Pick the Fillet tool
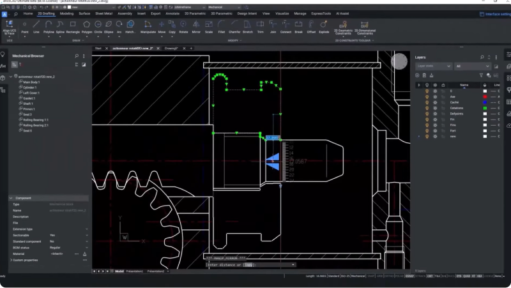Screen dimensions: 511x288 tap(221, 27)
